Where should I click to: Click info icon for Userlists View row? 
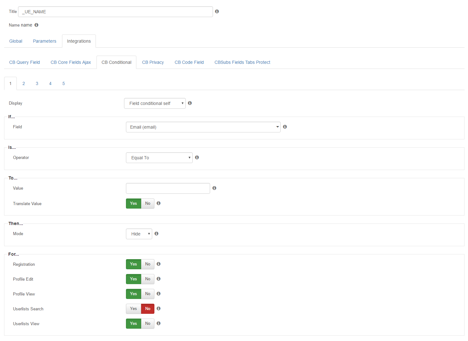pyautogui.click(x=159, y=323)
